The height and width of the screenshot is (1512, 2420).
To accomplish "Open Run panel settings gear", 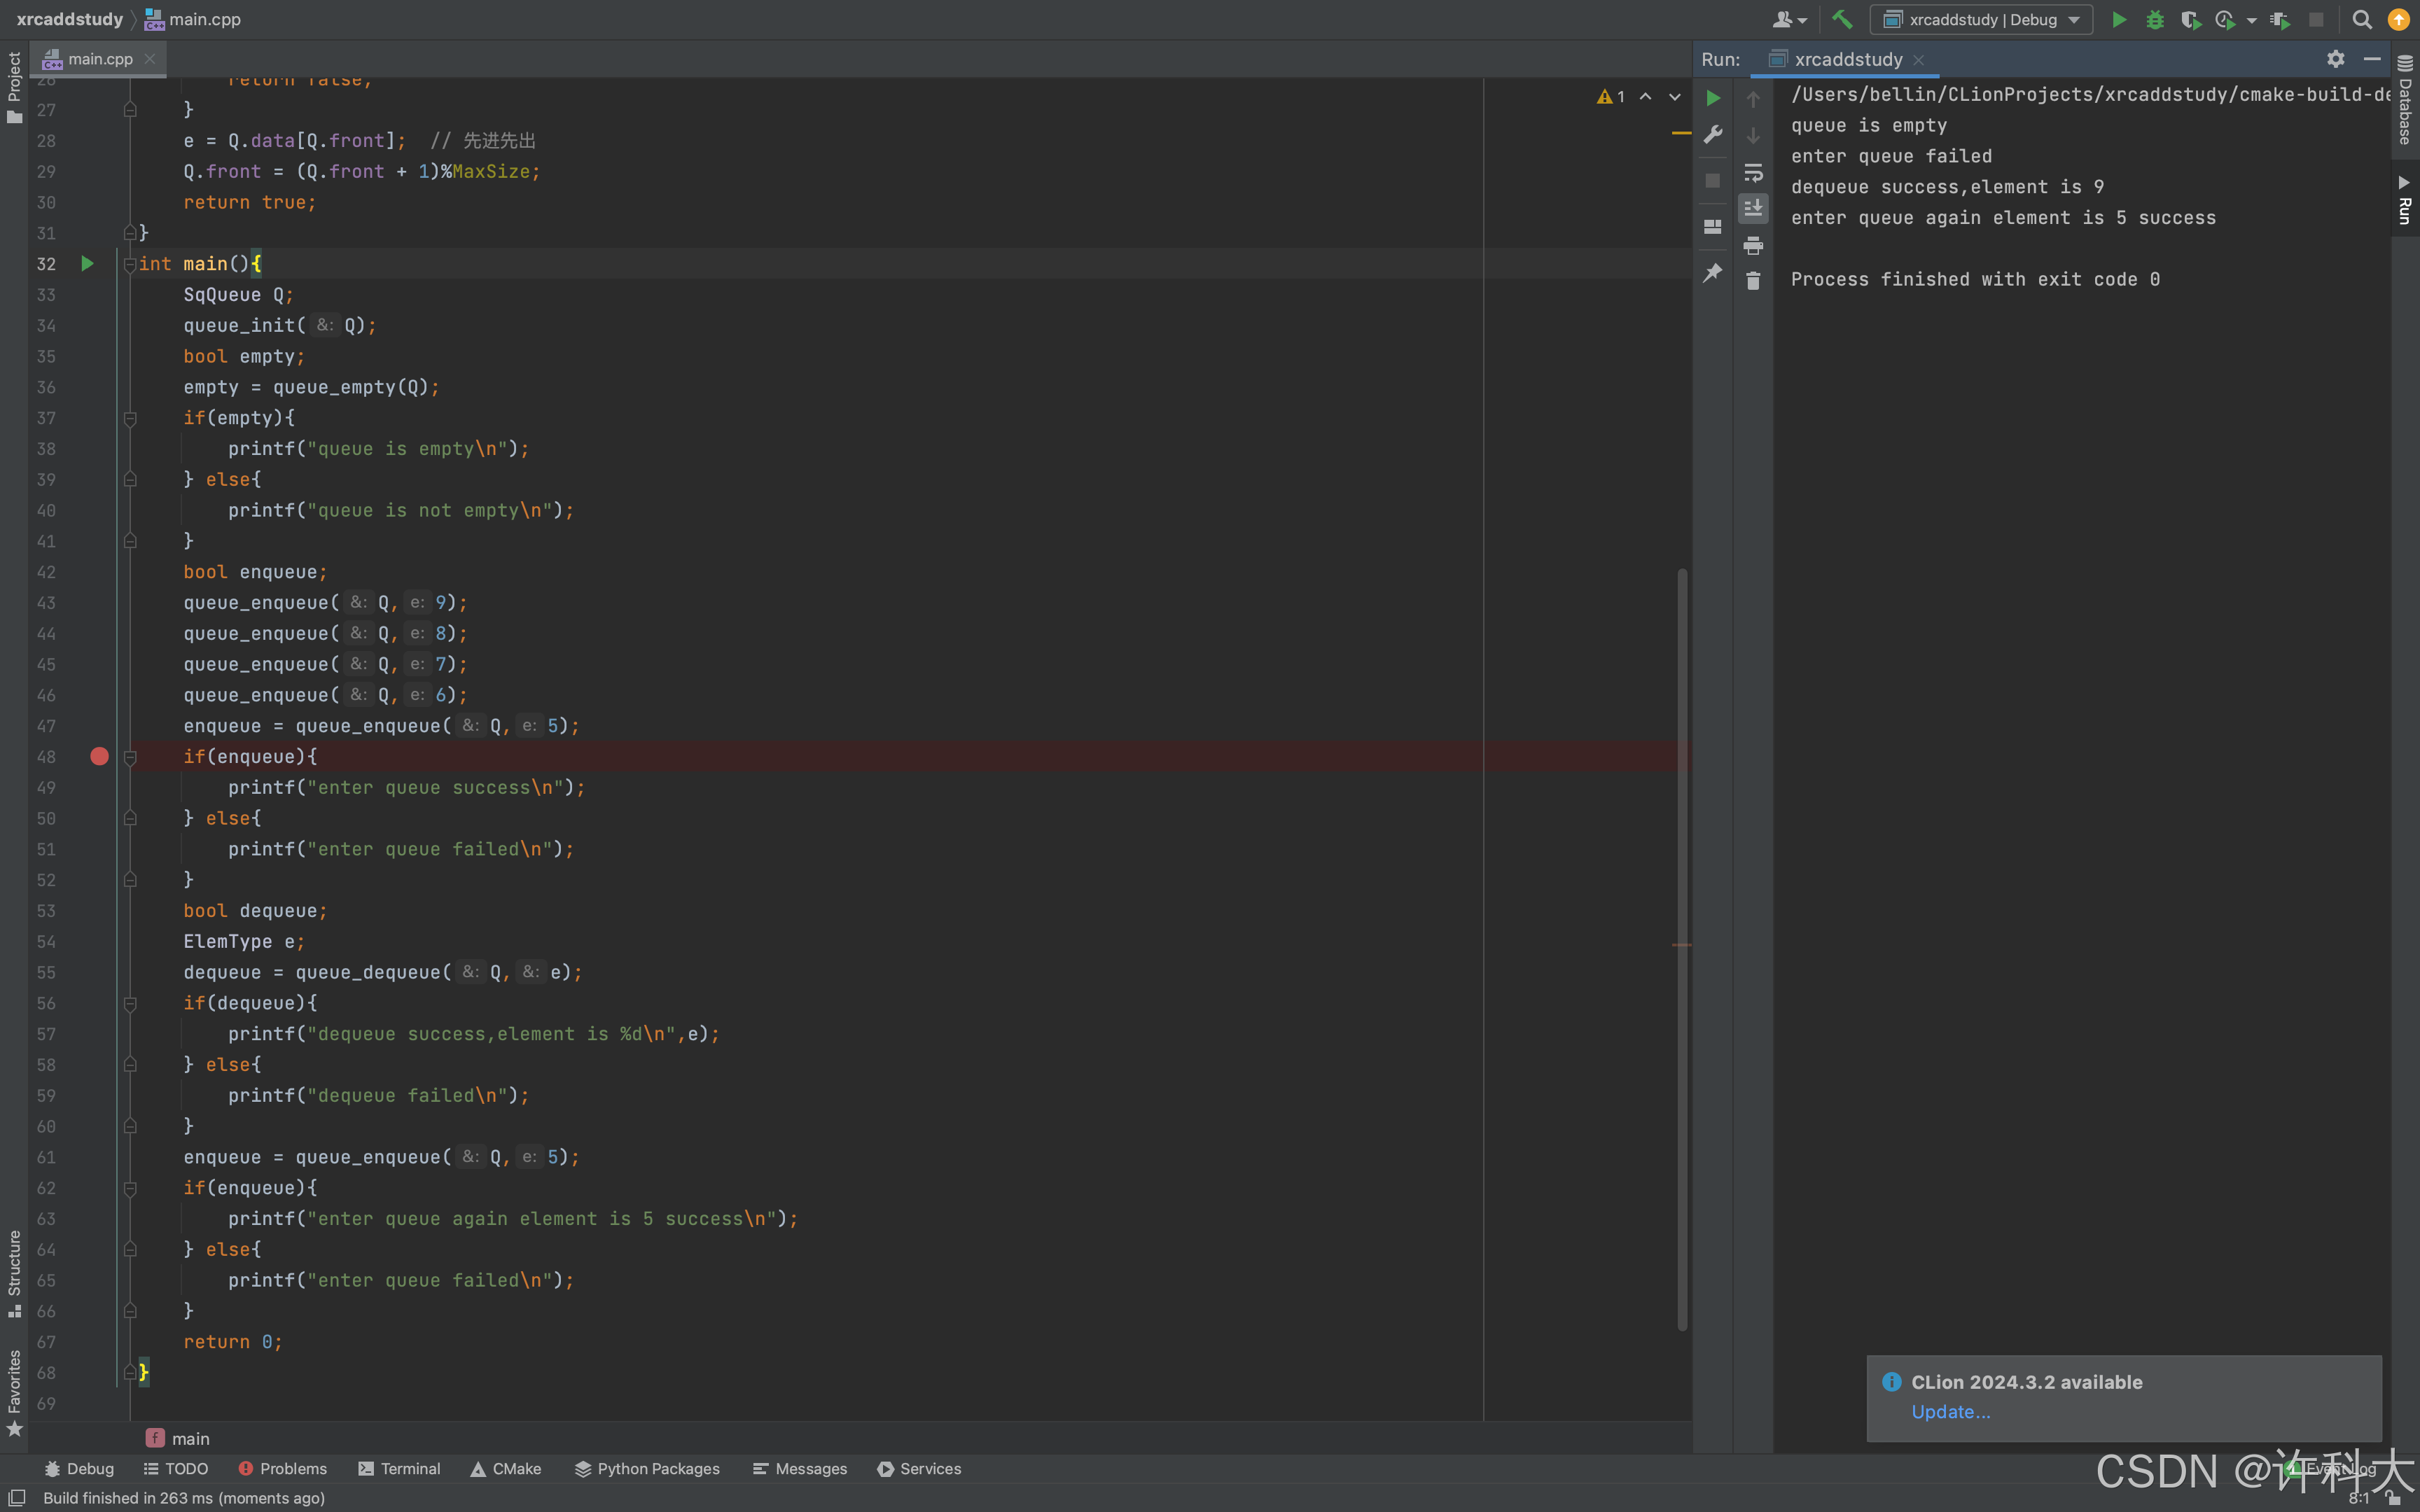I will point(2335,59).
